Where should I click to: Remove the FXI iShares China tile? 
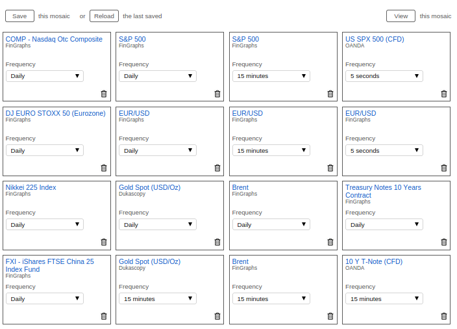[104, 316]
